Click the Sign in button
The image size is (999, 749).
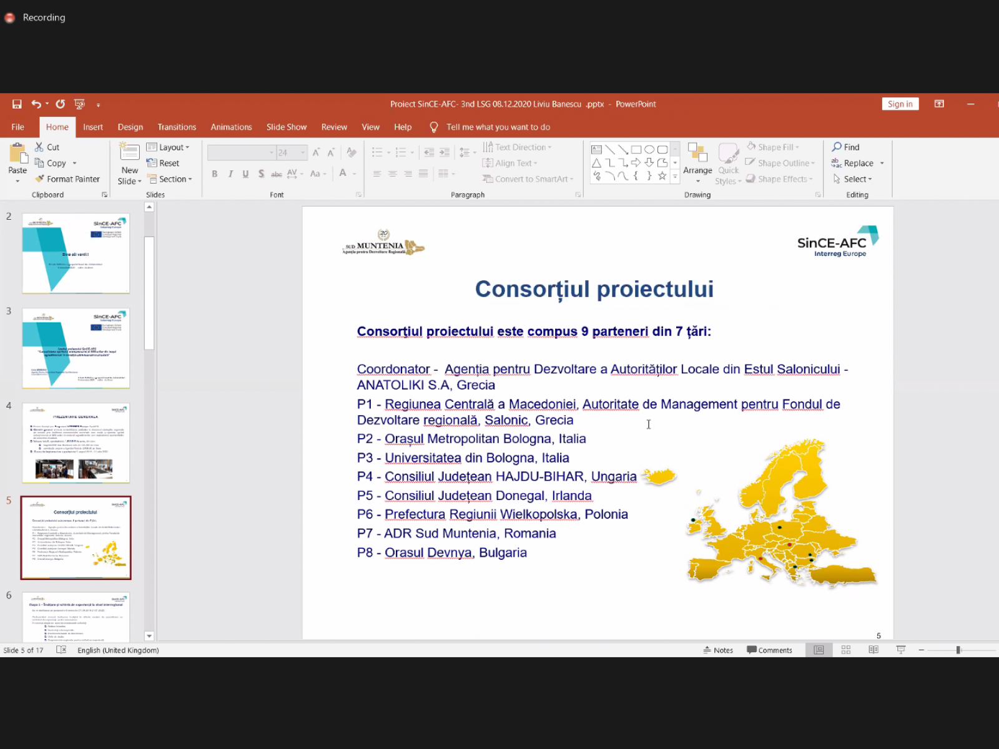coord(900,104)
